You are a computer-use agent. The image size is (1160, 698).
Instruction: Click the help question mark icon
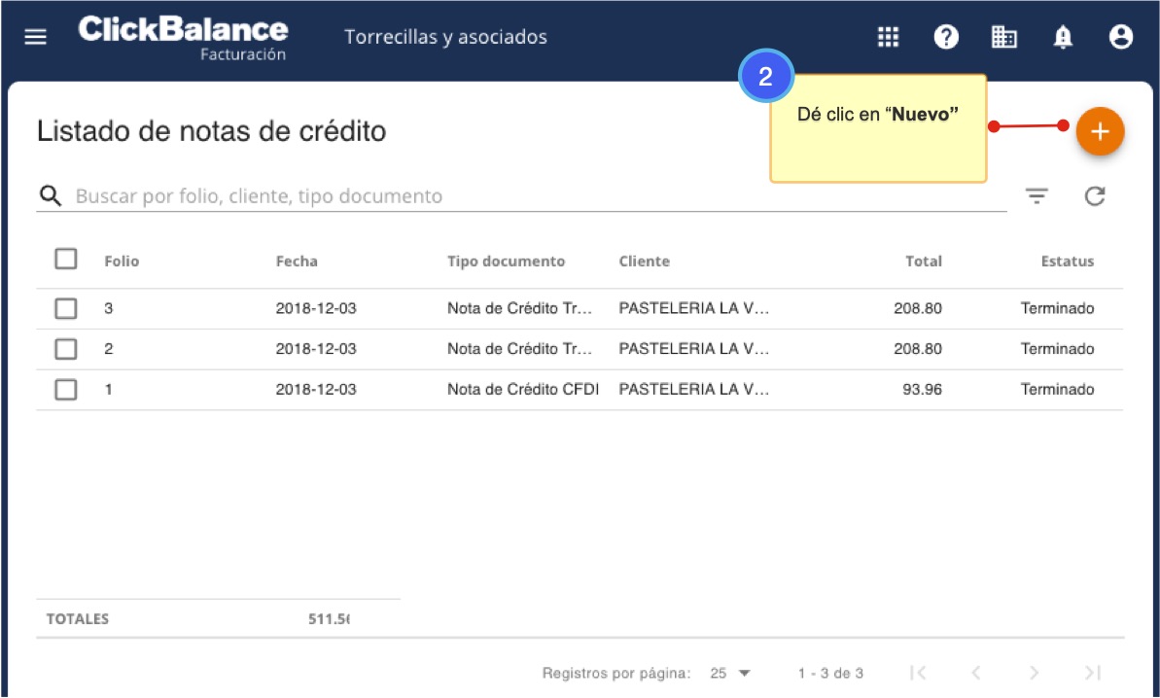[945, 37]
